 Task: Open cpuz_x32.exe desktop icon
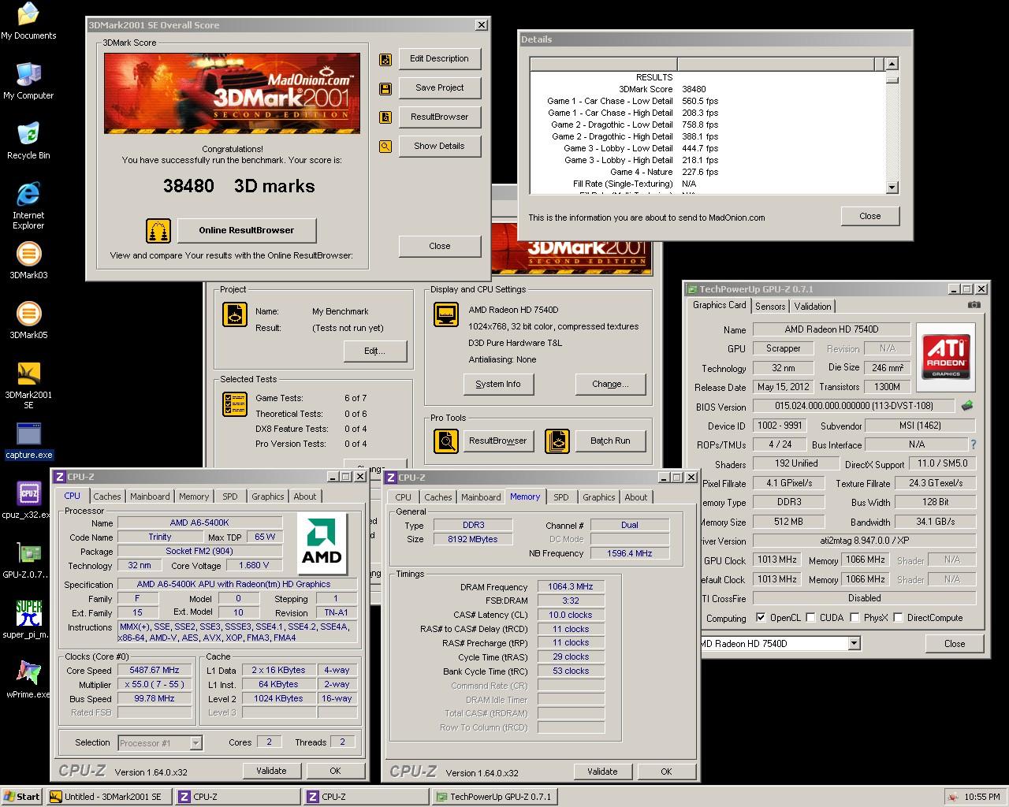click(x=28, y=500)
